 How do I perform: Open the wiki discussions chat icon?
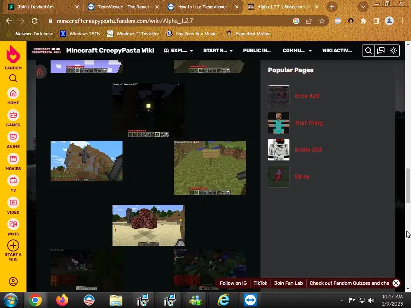pyautogui.click(x=380, y=51)
